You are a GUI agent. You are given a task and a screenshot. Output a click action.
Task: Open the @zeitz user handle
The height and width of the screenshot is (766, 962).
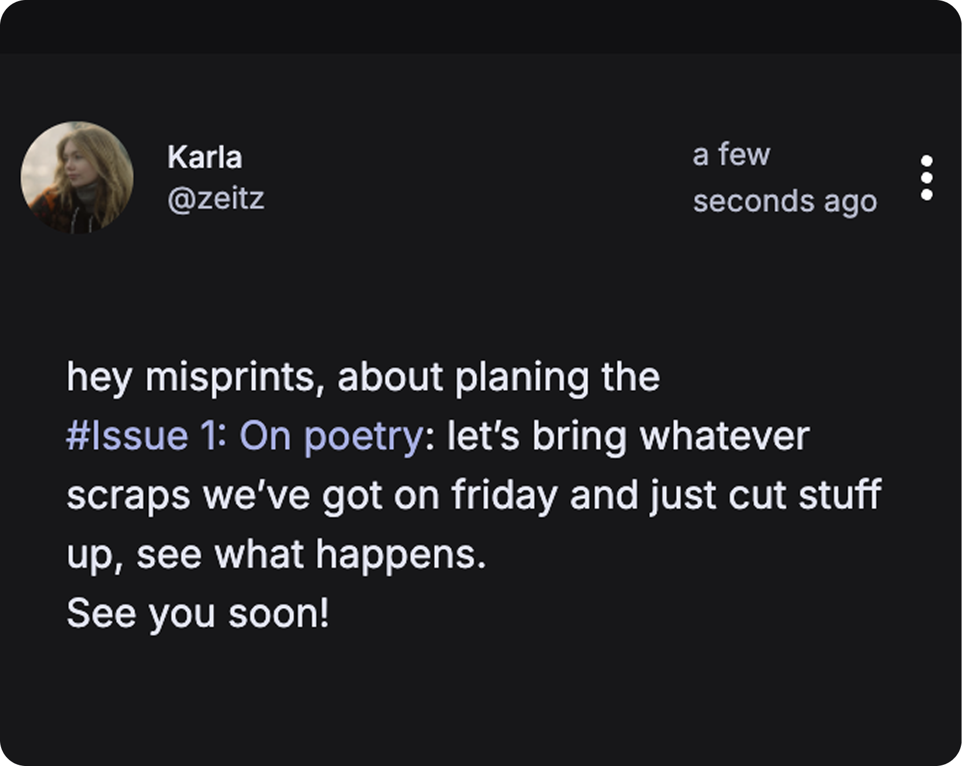[216, 199]
